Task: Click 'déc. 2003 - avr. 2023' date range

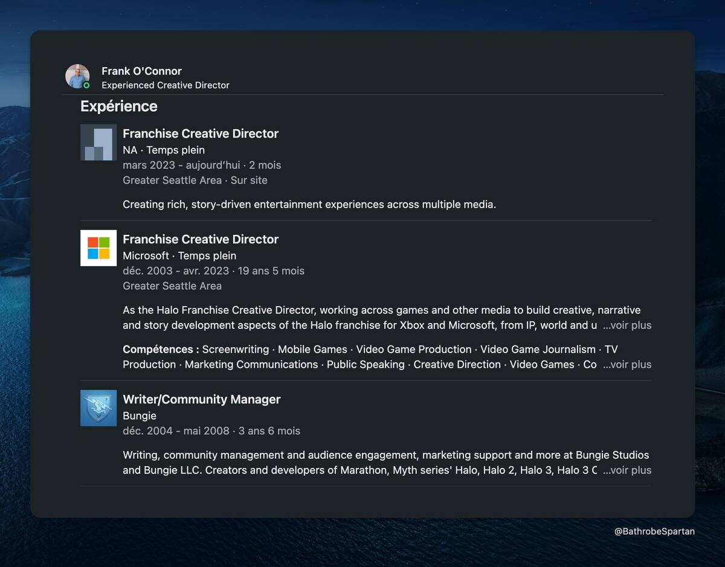Action: [176, 271]
